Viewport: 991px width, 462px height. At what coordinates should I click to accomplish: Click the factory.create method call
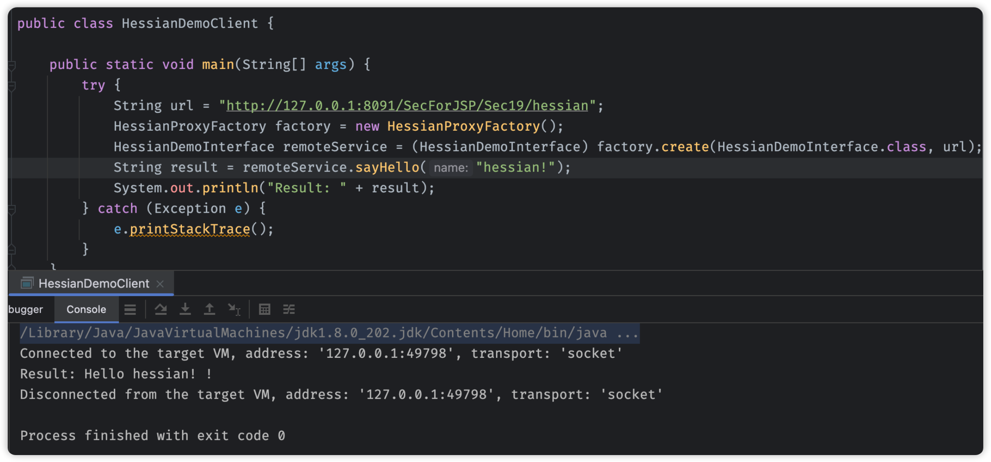point(685,147)
